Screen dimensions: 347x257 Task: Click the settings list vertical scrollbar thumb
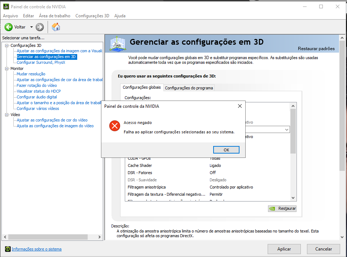[x=293, y=131]
